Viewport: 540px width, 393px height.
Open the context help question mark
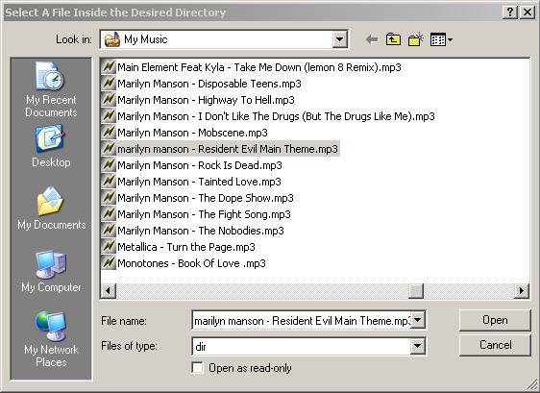pyautogui.click(x=510, y=12)
